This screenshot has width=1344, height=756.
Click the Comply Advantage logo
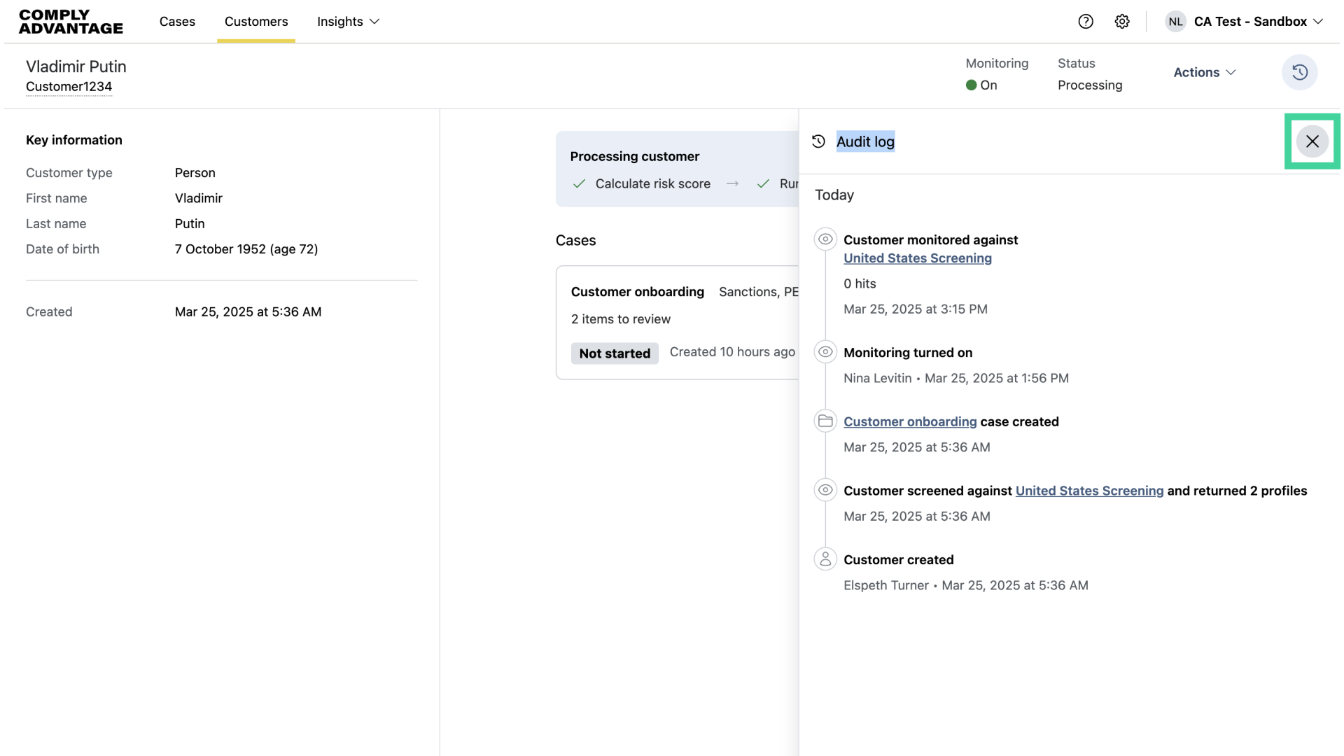(x=71, y=22)
